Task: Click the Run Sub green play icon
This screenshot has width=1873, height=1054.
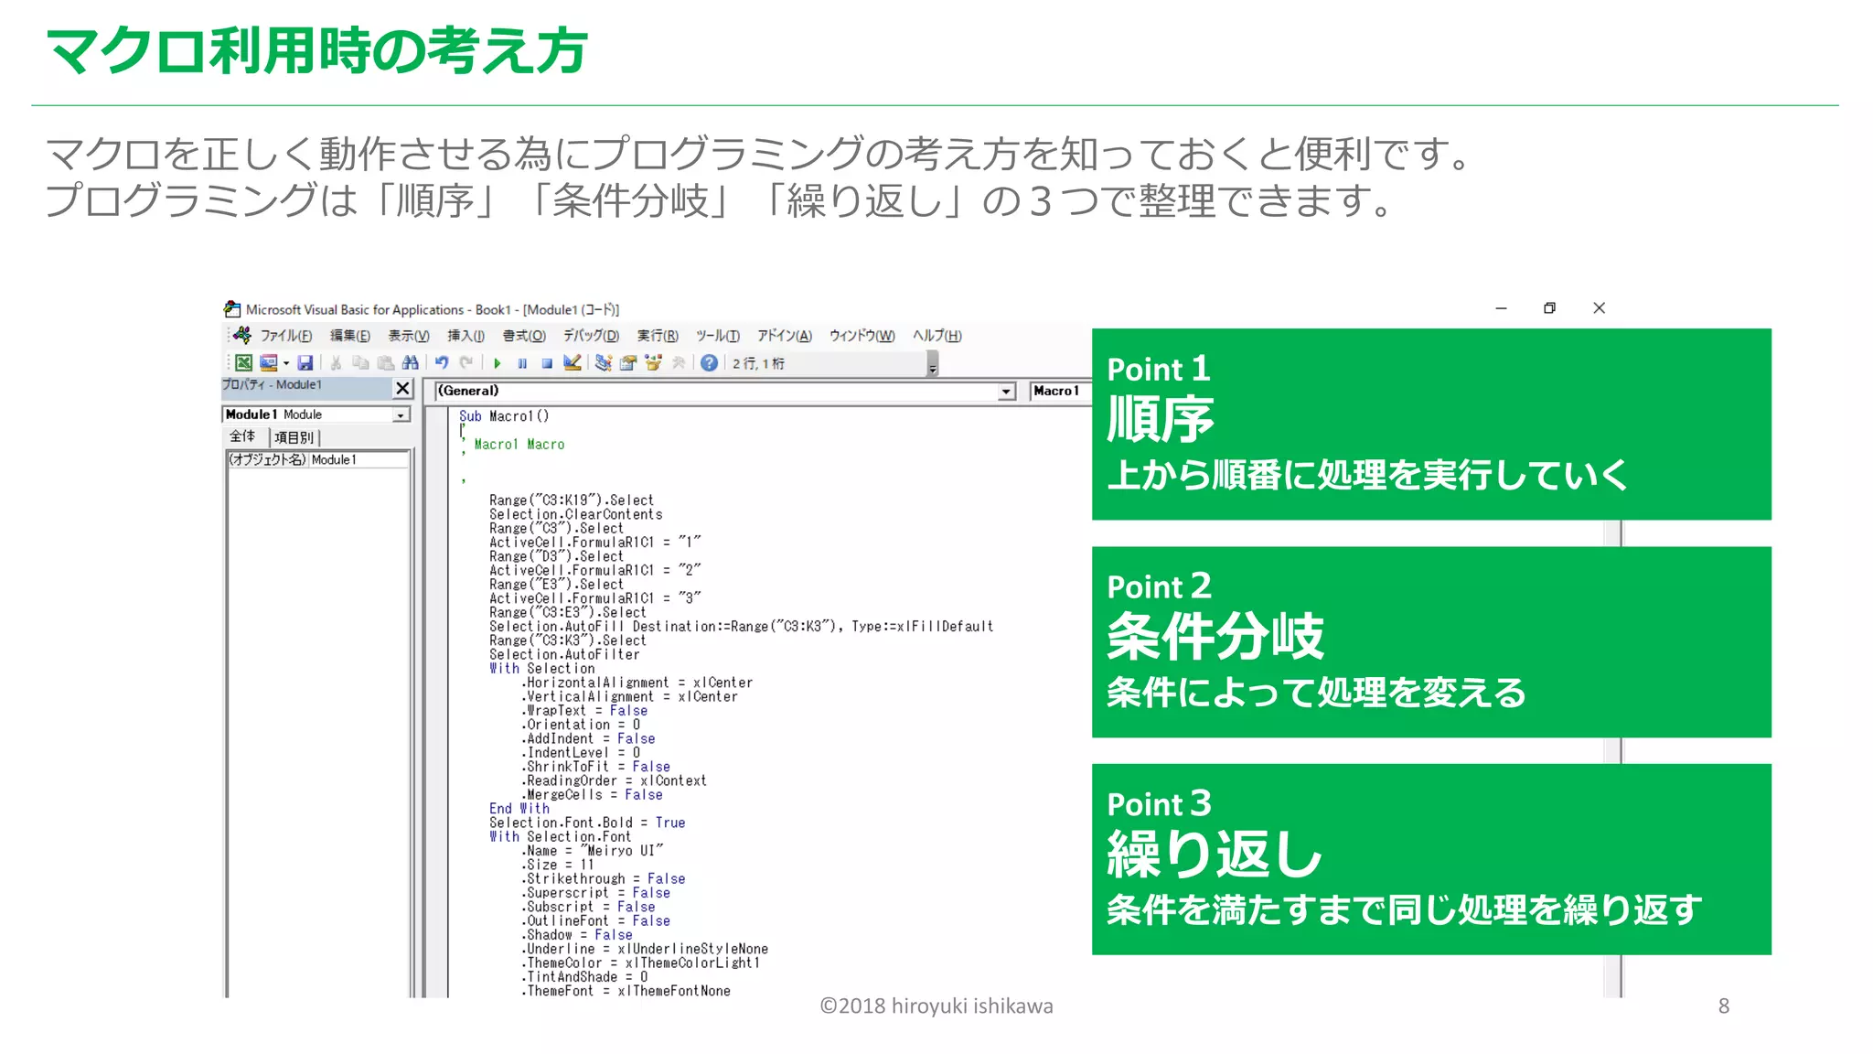Action: pos(498,363)
